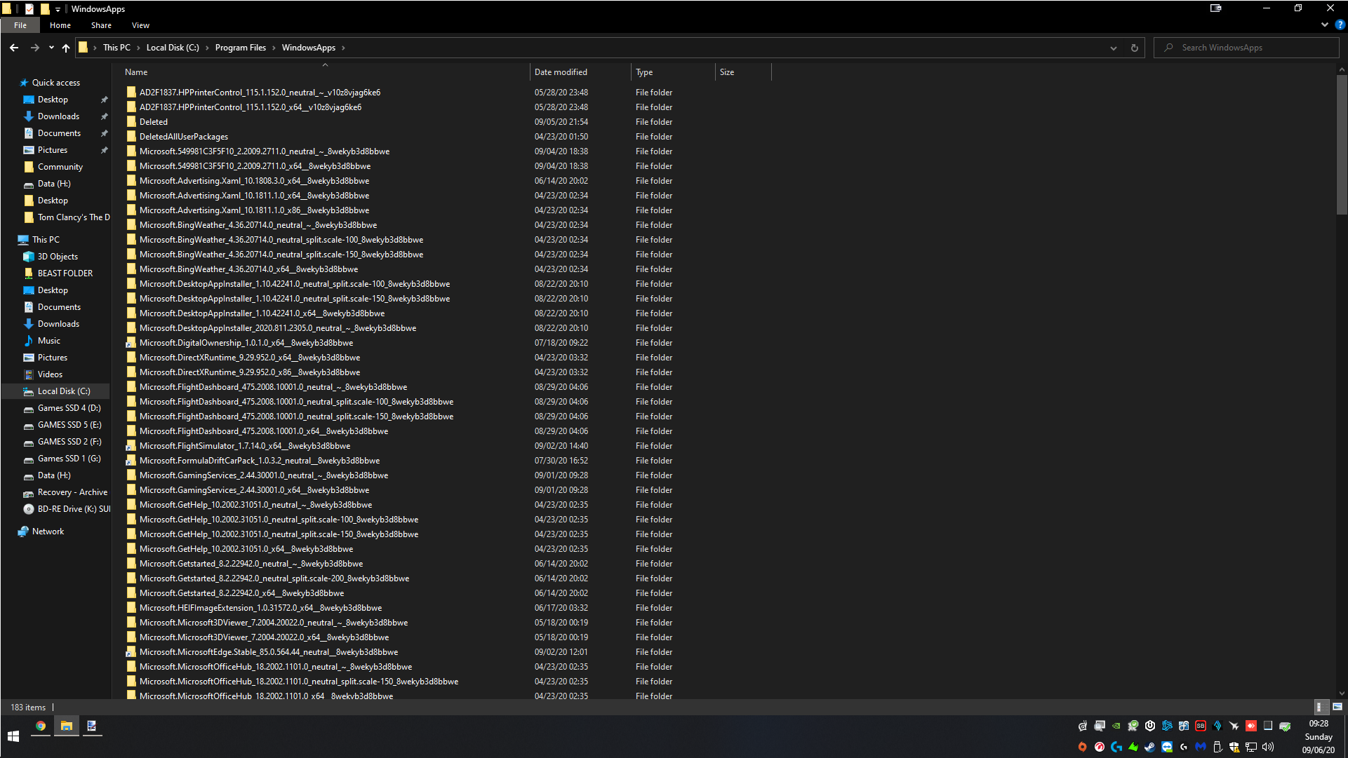
Task: Open Explorer help icon
Action: click(x=1340, y=25)
